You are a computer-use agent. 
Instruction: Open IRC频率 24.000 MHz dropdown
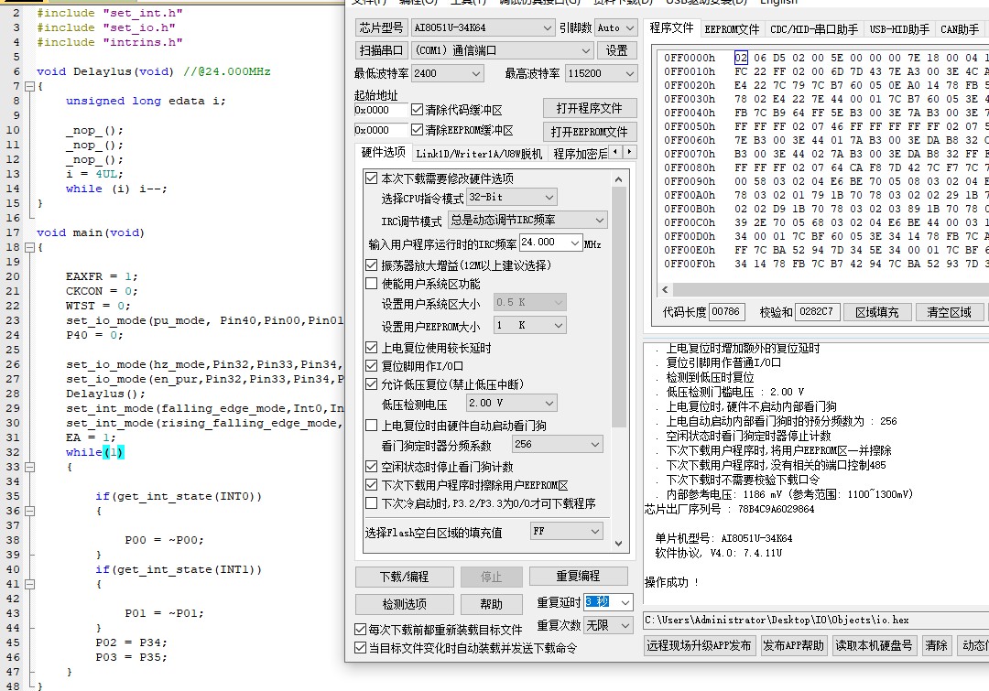[574, 243]
